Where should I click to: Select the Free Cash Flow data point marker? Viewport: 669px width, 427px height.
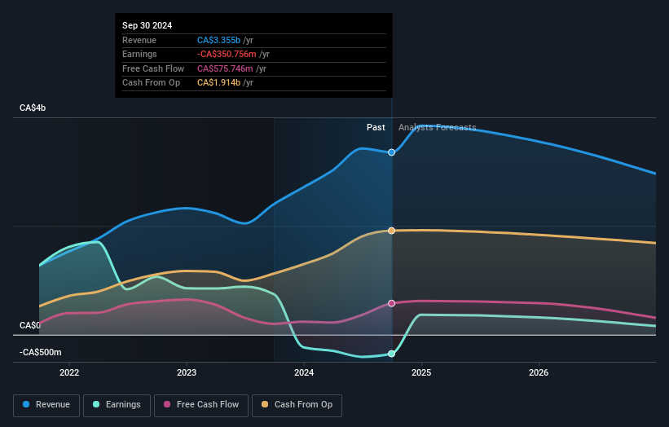pos(392,303)
